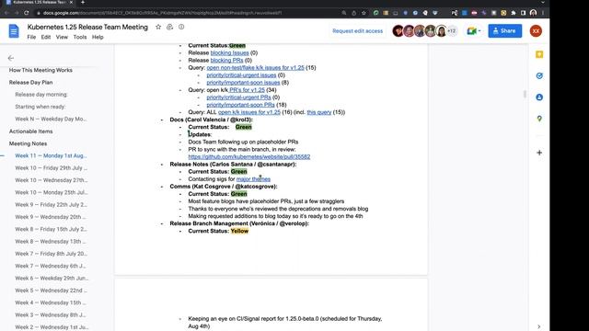This screenshot has height=331, width=589.
Task: Click the Yellow status under Release Branch Management
Action: point(239,231)
